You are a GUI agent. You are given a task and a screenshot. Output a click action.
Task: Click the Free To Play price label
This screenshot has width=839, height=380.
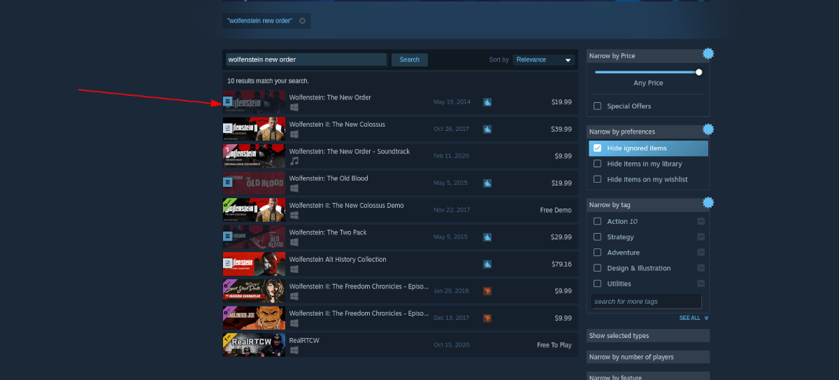554,346
